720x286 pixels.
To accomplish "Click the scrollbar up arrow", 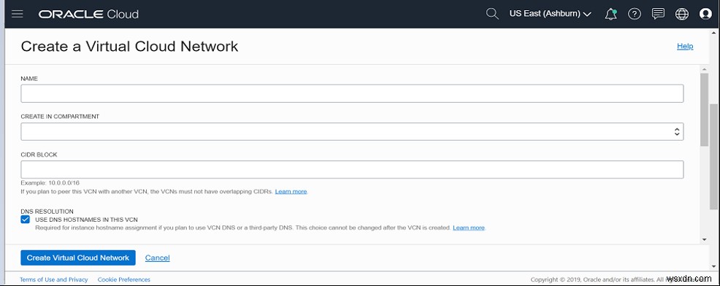I will coord(705,69).
